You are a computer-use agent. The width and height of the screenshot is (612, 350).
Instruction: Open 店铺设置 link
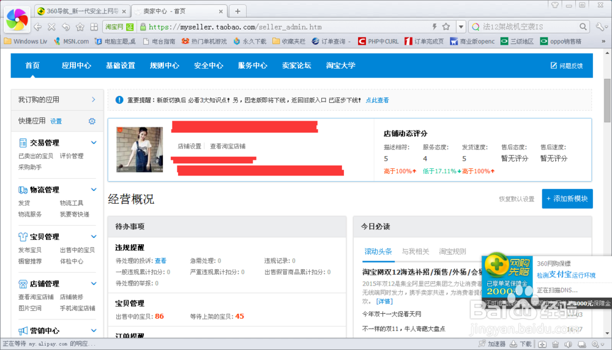coord(189,146)
